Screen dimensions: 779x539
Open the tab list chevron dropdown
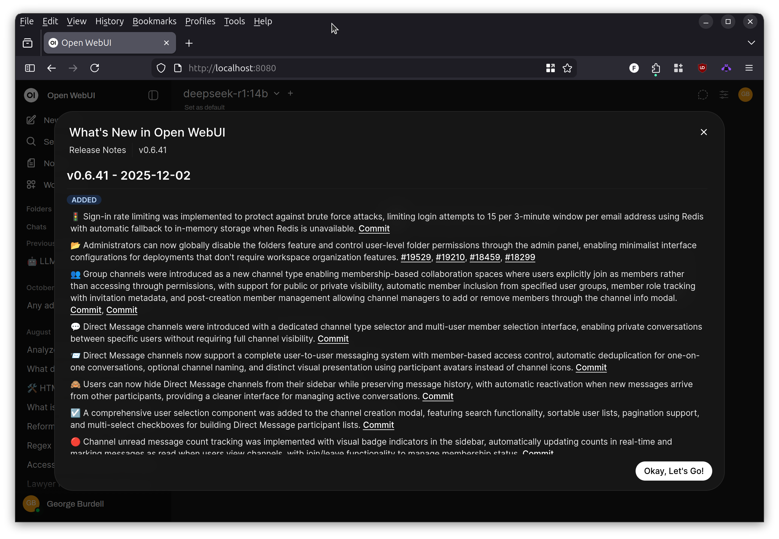pyautogui.click(x=751, y=43)
